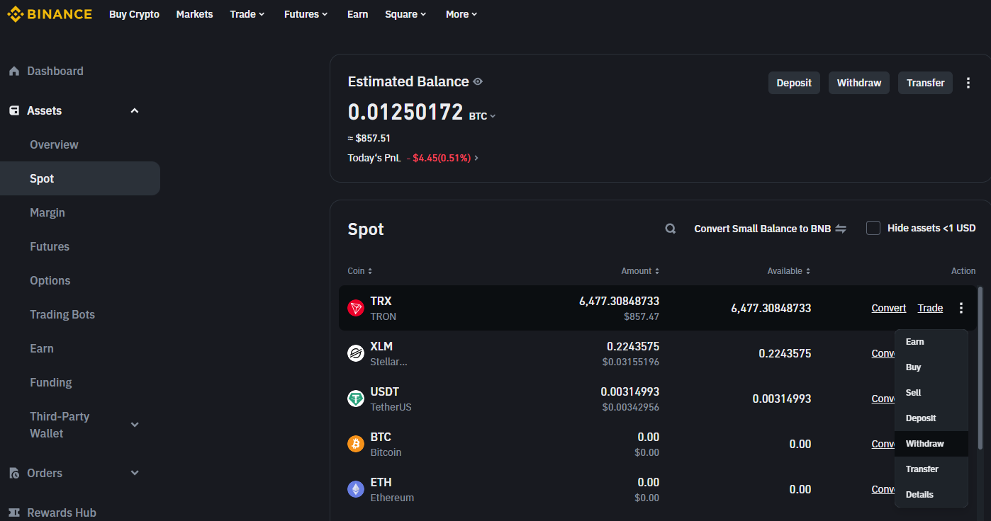Click the TetherUS coin icon

pos(356,399)
